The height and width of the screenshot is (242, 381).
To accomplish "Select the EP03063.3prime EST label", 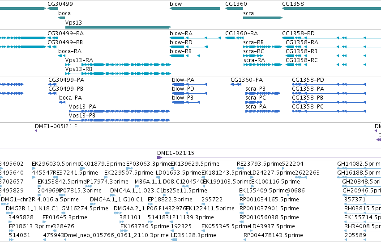I will coord(149,164).
